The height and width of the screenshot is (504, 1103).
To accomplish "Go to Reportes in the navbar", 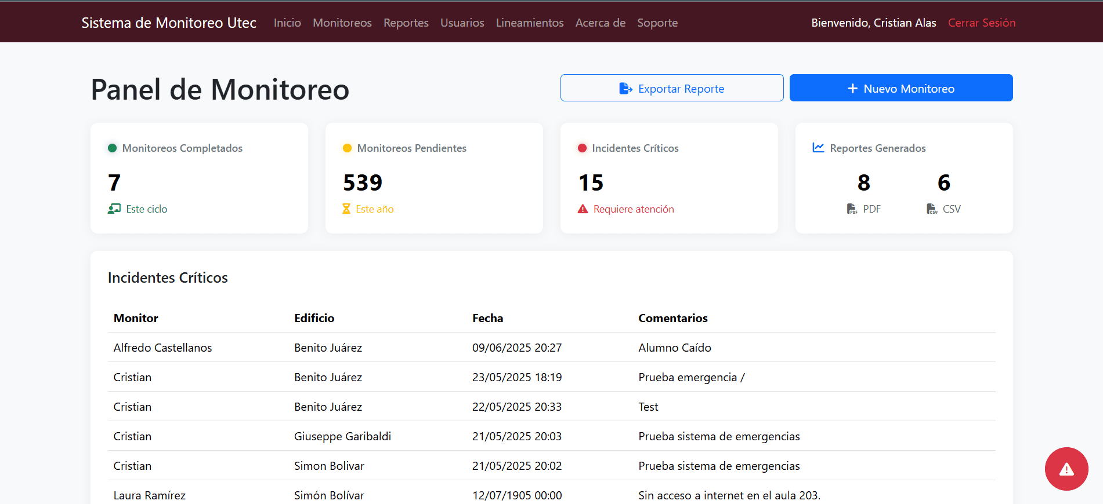I will 406,23.
